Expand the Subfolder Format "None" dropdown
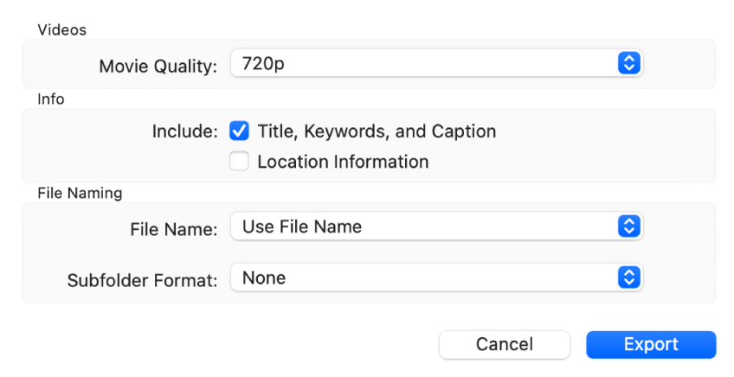Image resolution: width=734 pixels, height=377 pixels. [x=424, y=278]
